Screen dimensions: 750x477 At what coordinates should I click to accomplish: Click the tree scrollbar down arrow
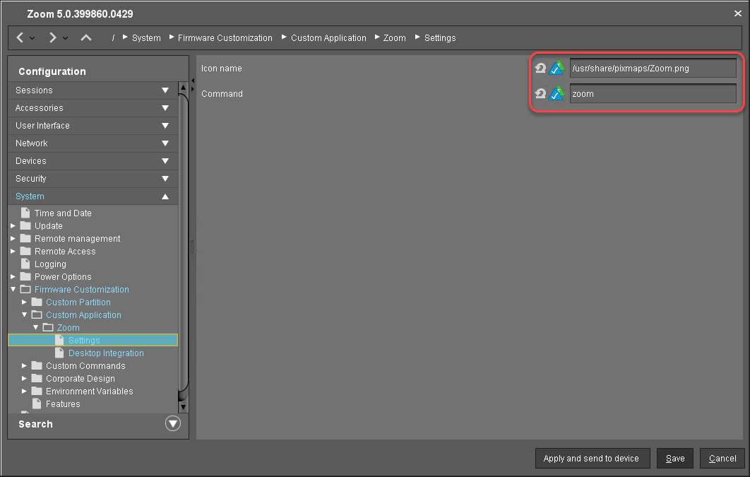[x=183, y=407]
